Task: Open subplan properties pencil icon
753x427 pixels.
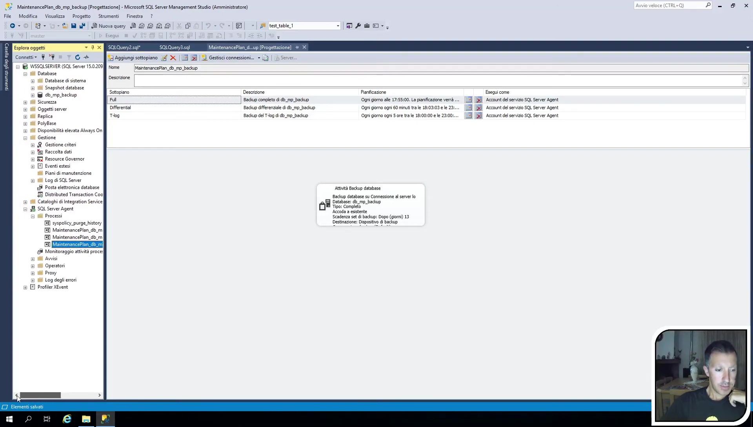Action: coord(164,58)
